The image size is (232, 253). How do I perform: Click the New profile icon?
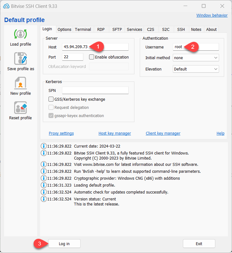click(20, 83)
